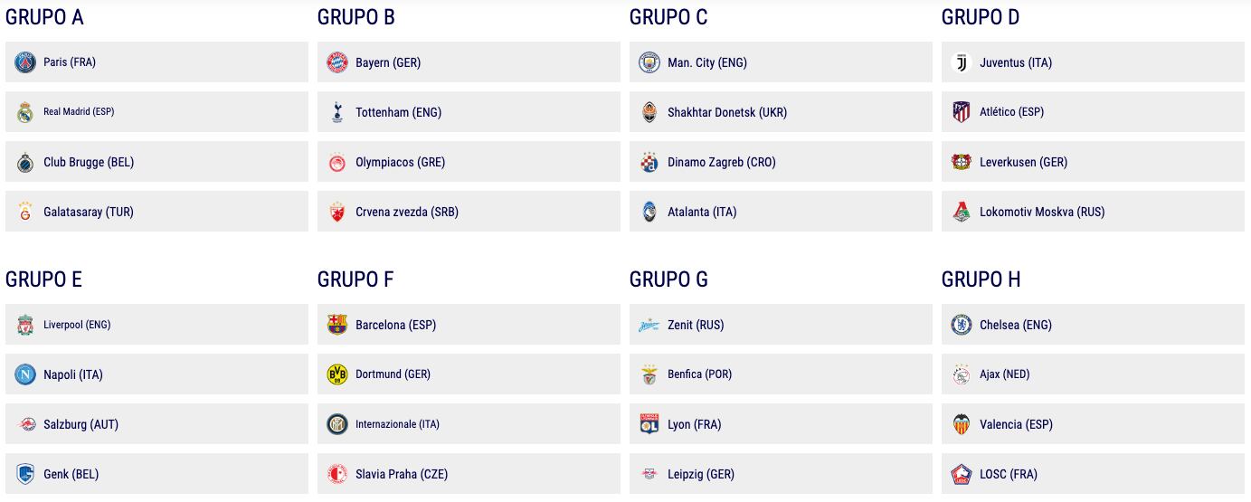The height and width of the screenshot is (502, 1251).
Task: Click the Manchester City crest
Action: pos(649,62)
